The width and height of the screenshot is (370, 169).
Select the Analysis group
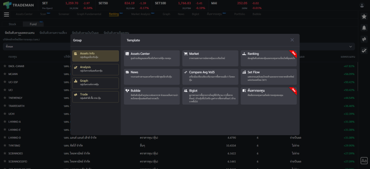click(95, 70)
